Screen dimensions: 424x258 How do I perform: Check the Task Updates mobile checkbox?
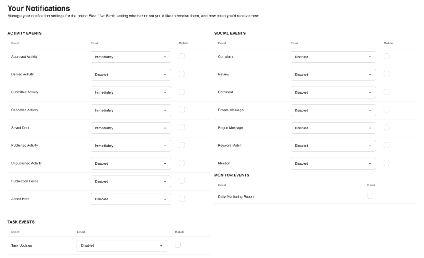click(x=178, y=245)
